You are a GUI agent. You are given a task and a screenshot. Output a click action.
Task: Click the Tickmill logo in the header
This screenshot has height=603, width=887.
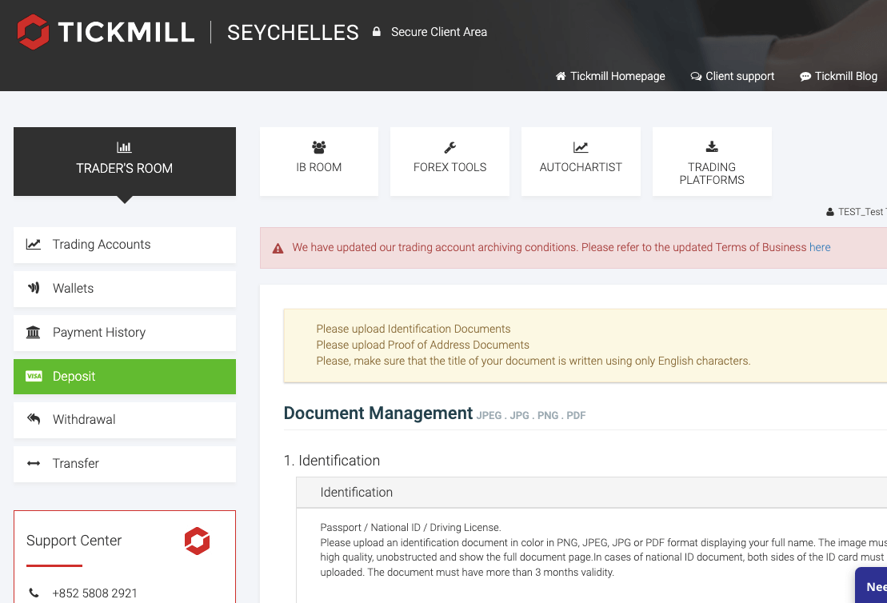pos(32,32)
